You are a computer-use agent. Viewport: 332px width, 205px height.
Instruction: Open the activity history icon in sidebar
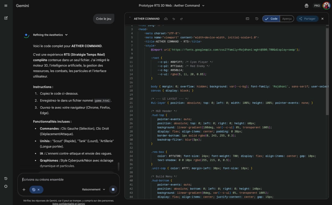(x=6, y=178)
